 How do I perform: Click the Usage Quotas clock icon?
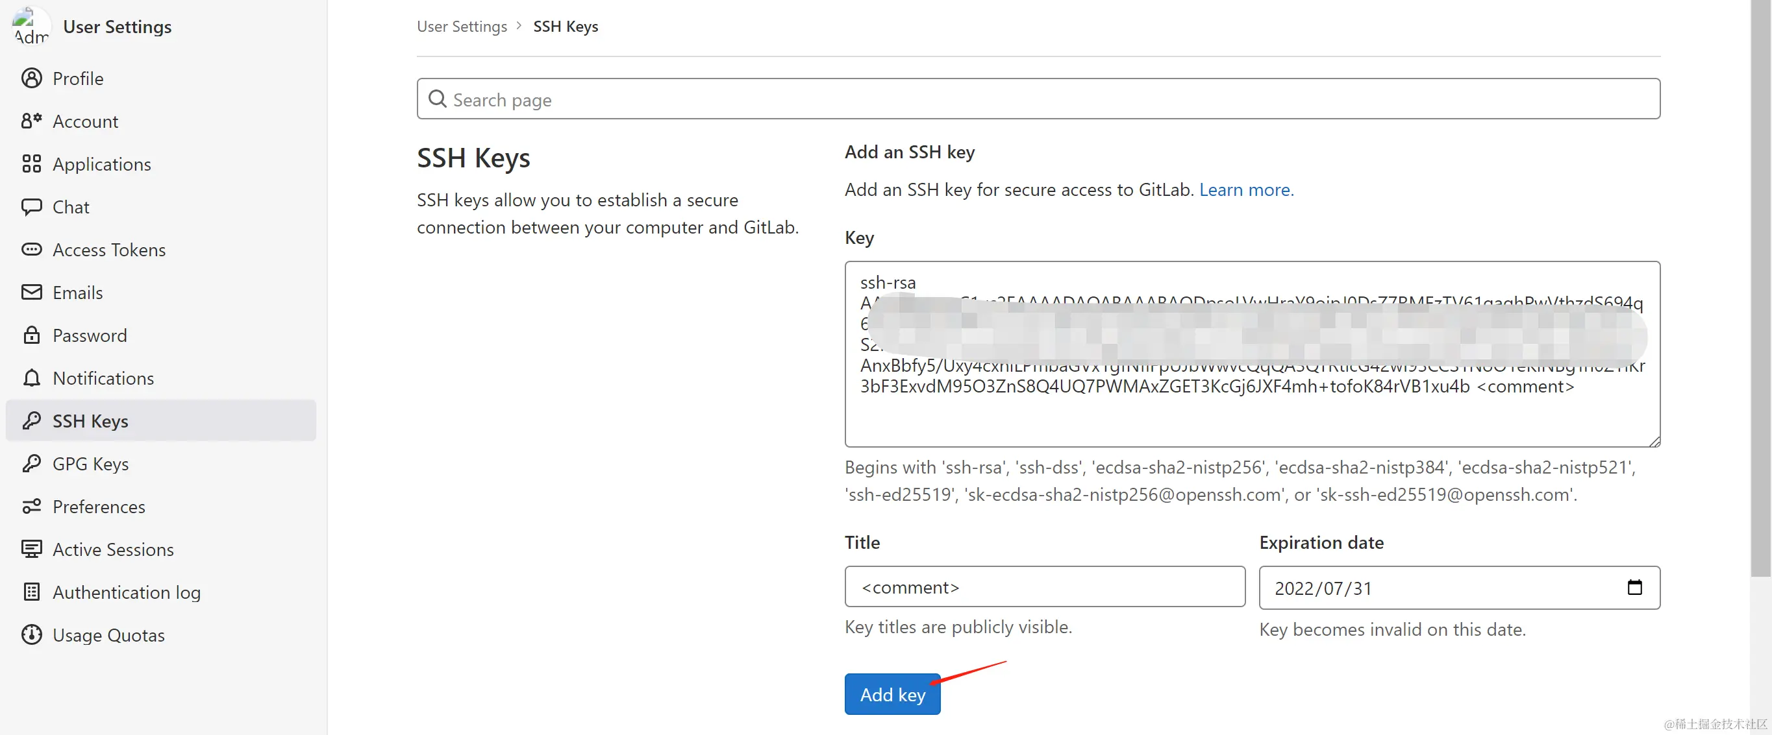tap(32, 634)
